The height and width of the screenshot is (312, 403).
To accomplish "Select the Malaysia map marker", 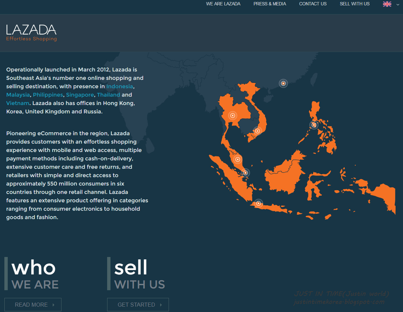I will point(237,159).
